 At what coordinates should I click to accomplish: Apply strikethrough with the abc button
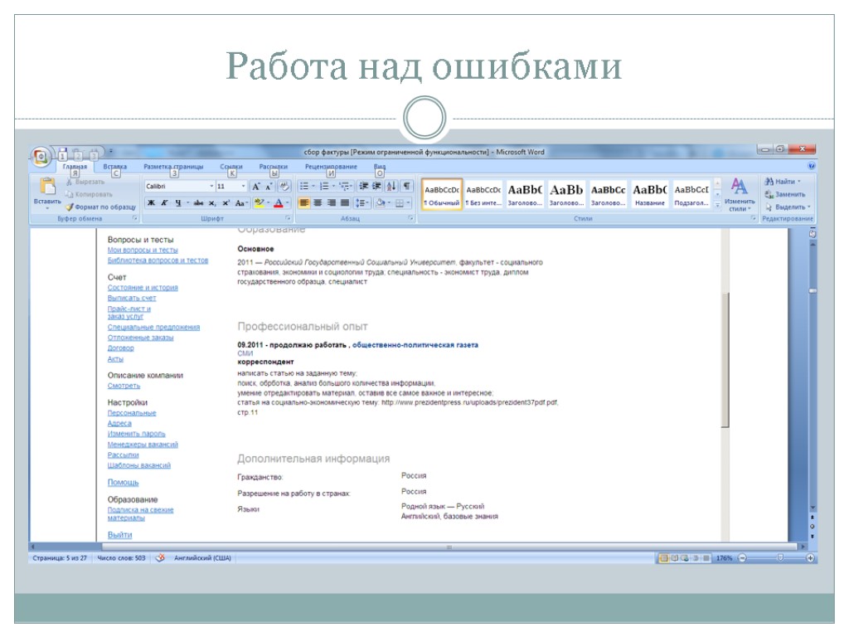198,202
